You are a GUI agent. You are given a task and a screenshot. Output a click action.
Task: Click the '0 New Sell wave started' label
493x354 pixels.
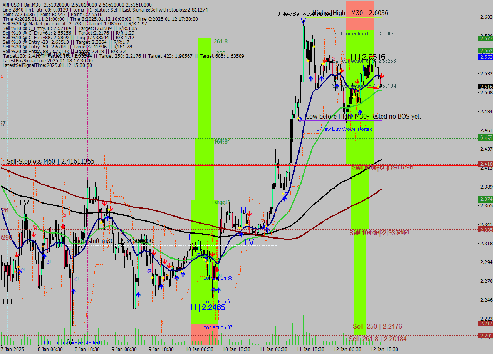(304, 14)
